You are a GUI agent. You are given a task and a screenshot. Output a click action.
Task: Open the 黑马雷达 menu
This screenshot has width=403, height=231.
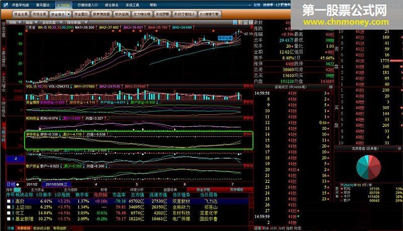tap(43, 5)
